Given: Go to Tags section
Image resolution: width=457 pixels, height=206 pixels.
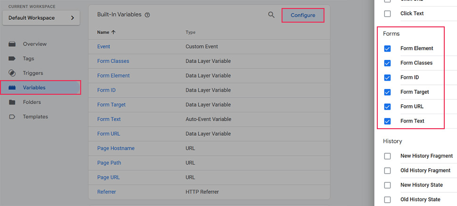Looking at the screenshot, I should point(29,58).
